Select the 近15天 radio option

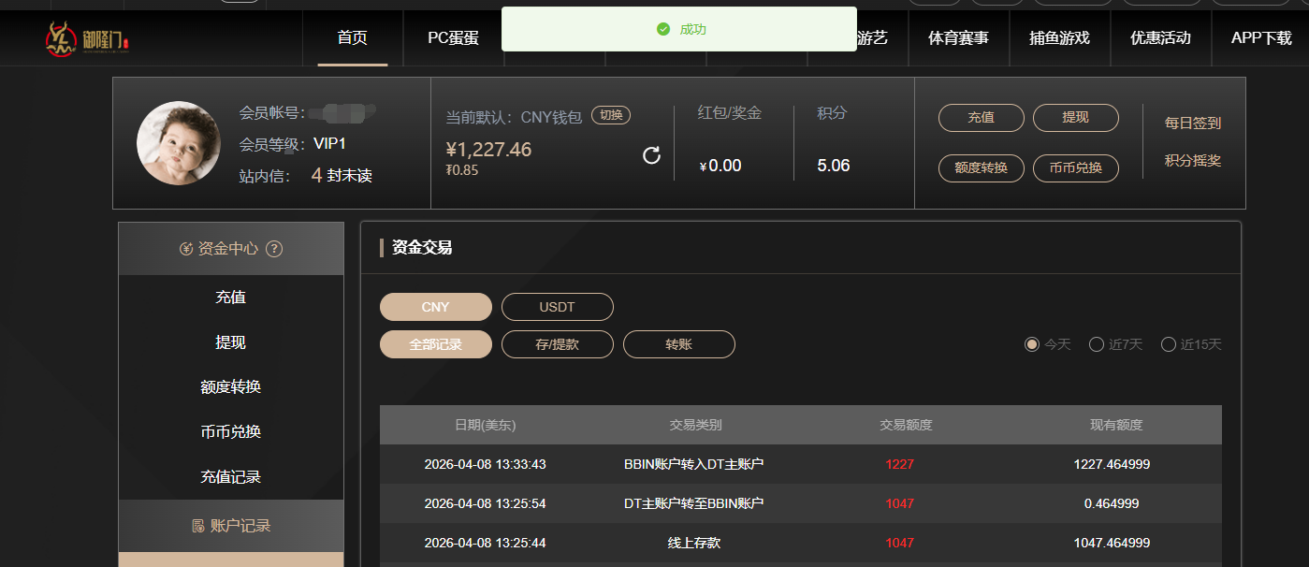tap(1169, 344)
